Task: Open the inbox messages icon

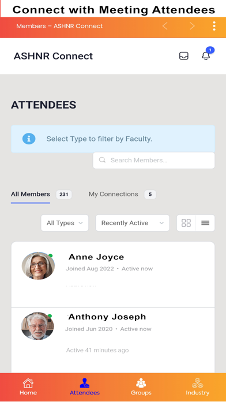Action: [x=183, y=56]
